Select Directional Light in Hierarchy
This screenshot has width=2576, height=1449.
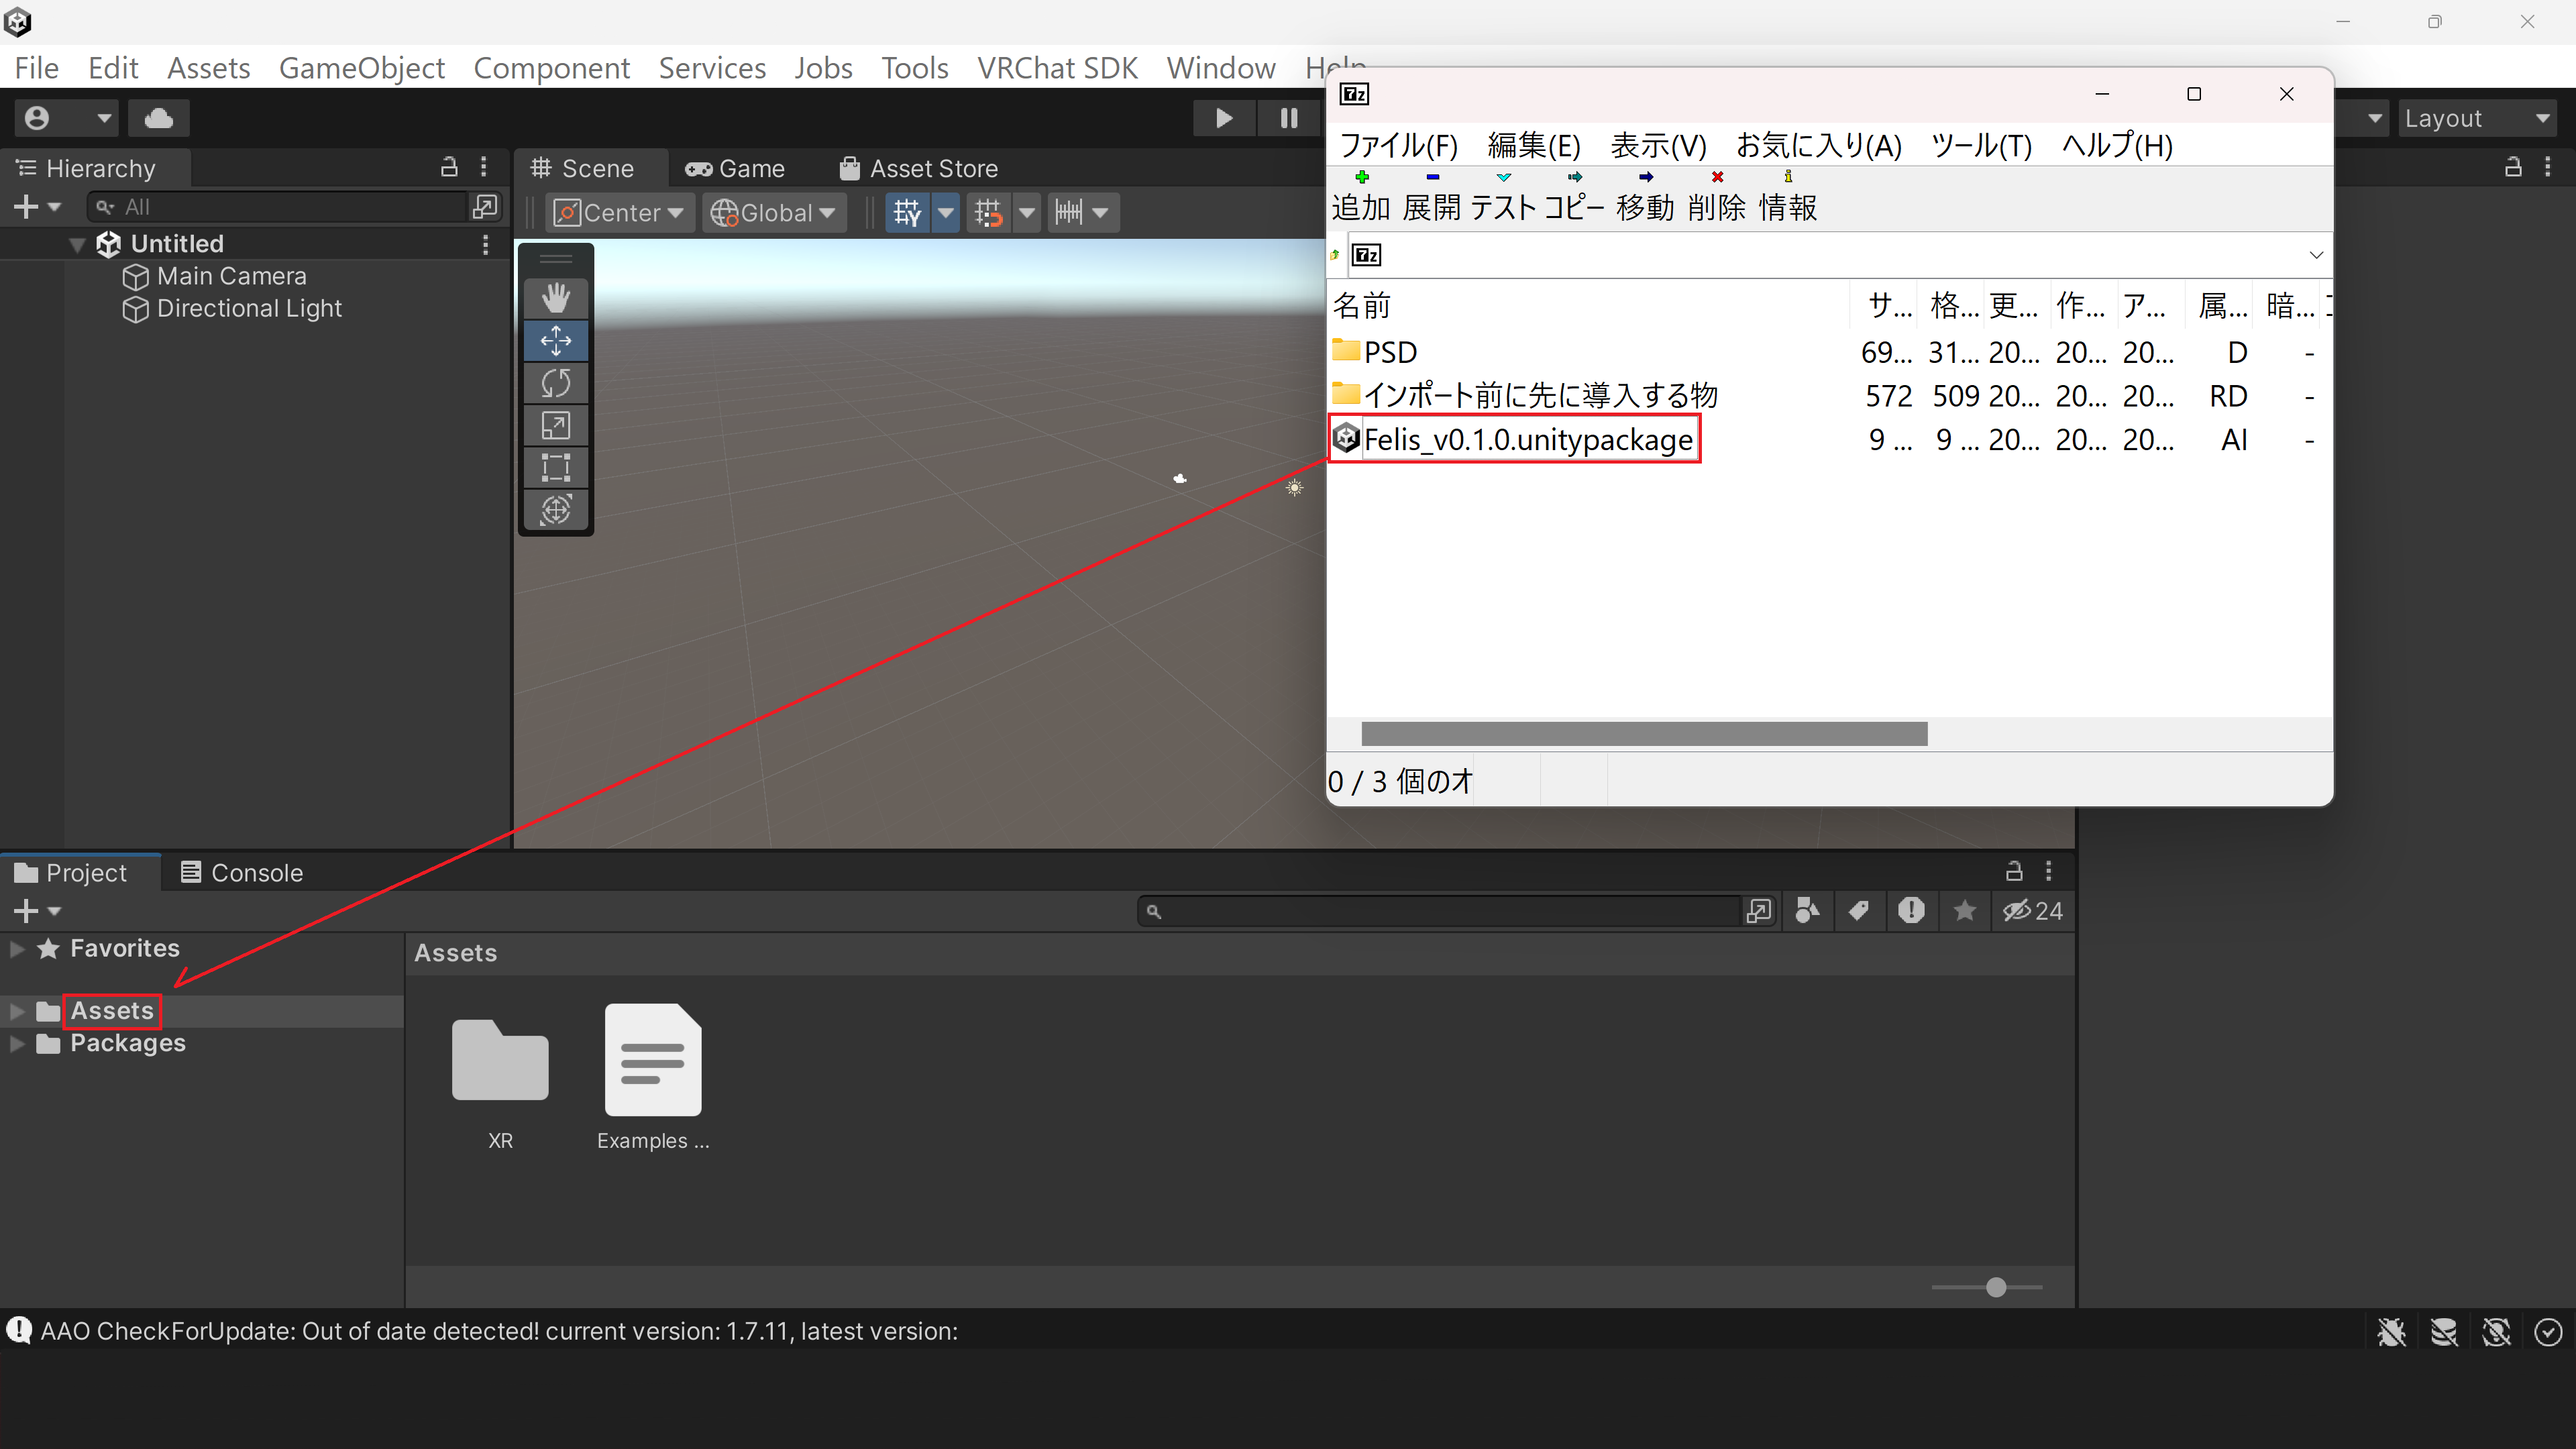(x=249, y=308)
